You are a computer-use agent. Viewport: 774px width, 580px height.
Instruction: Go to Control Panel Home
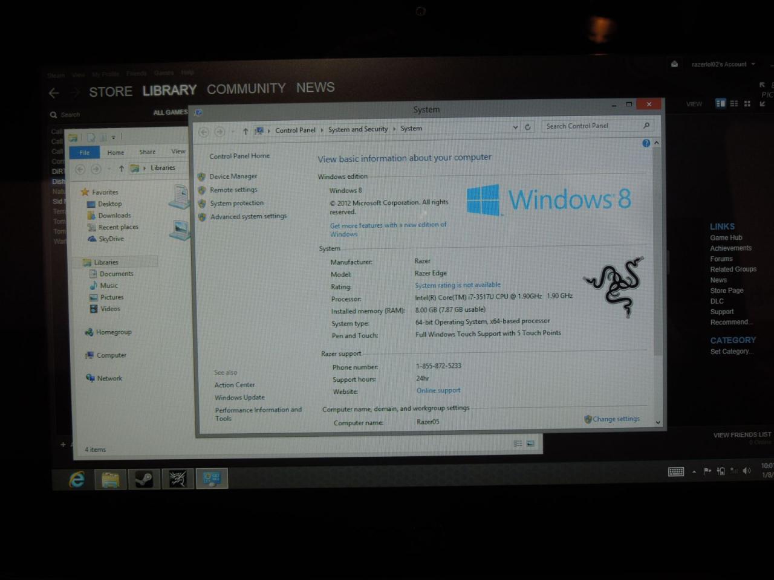coord(239,156)
